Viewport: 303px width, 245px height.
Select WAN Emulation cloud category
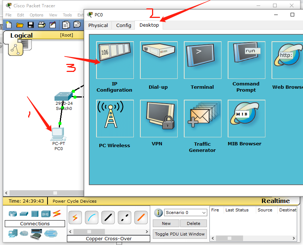tap(24, 233)
